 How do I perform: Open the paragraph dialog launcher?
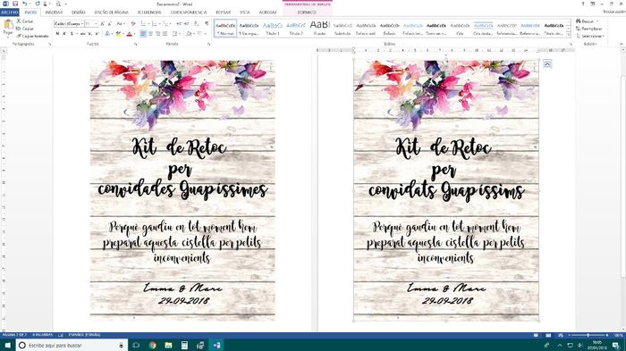coord(208,45)
